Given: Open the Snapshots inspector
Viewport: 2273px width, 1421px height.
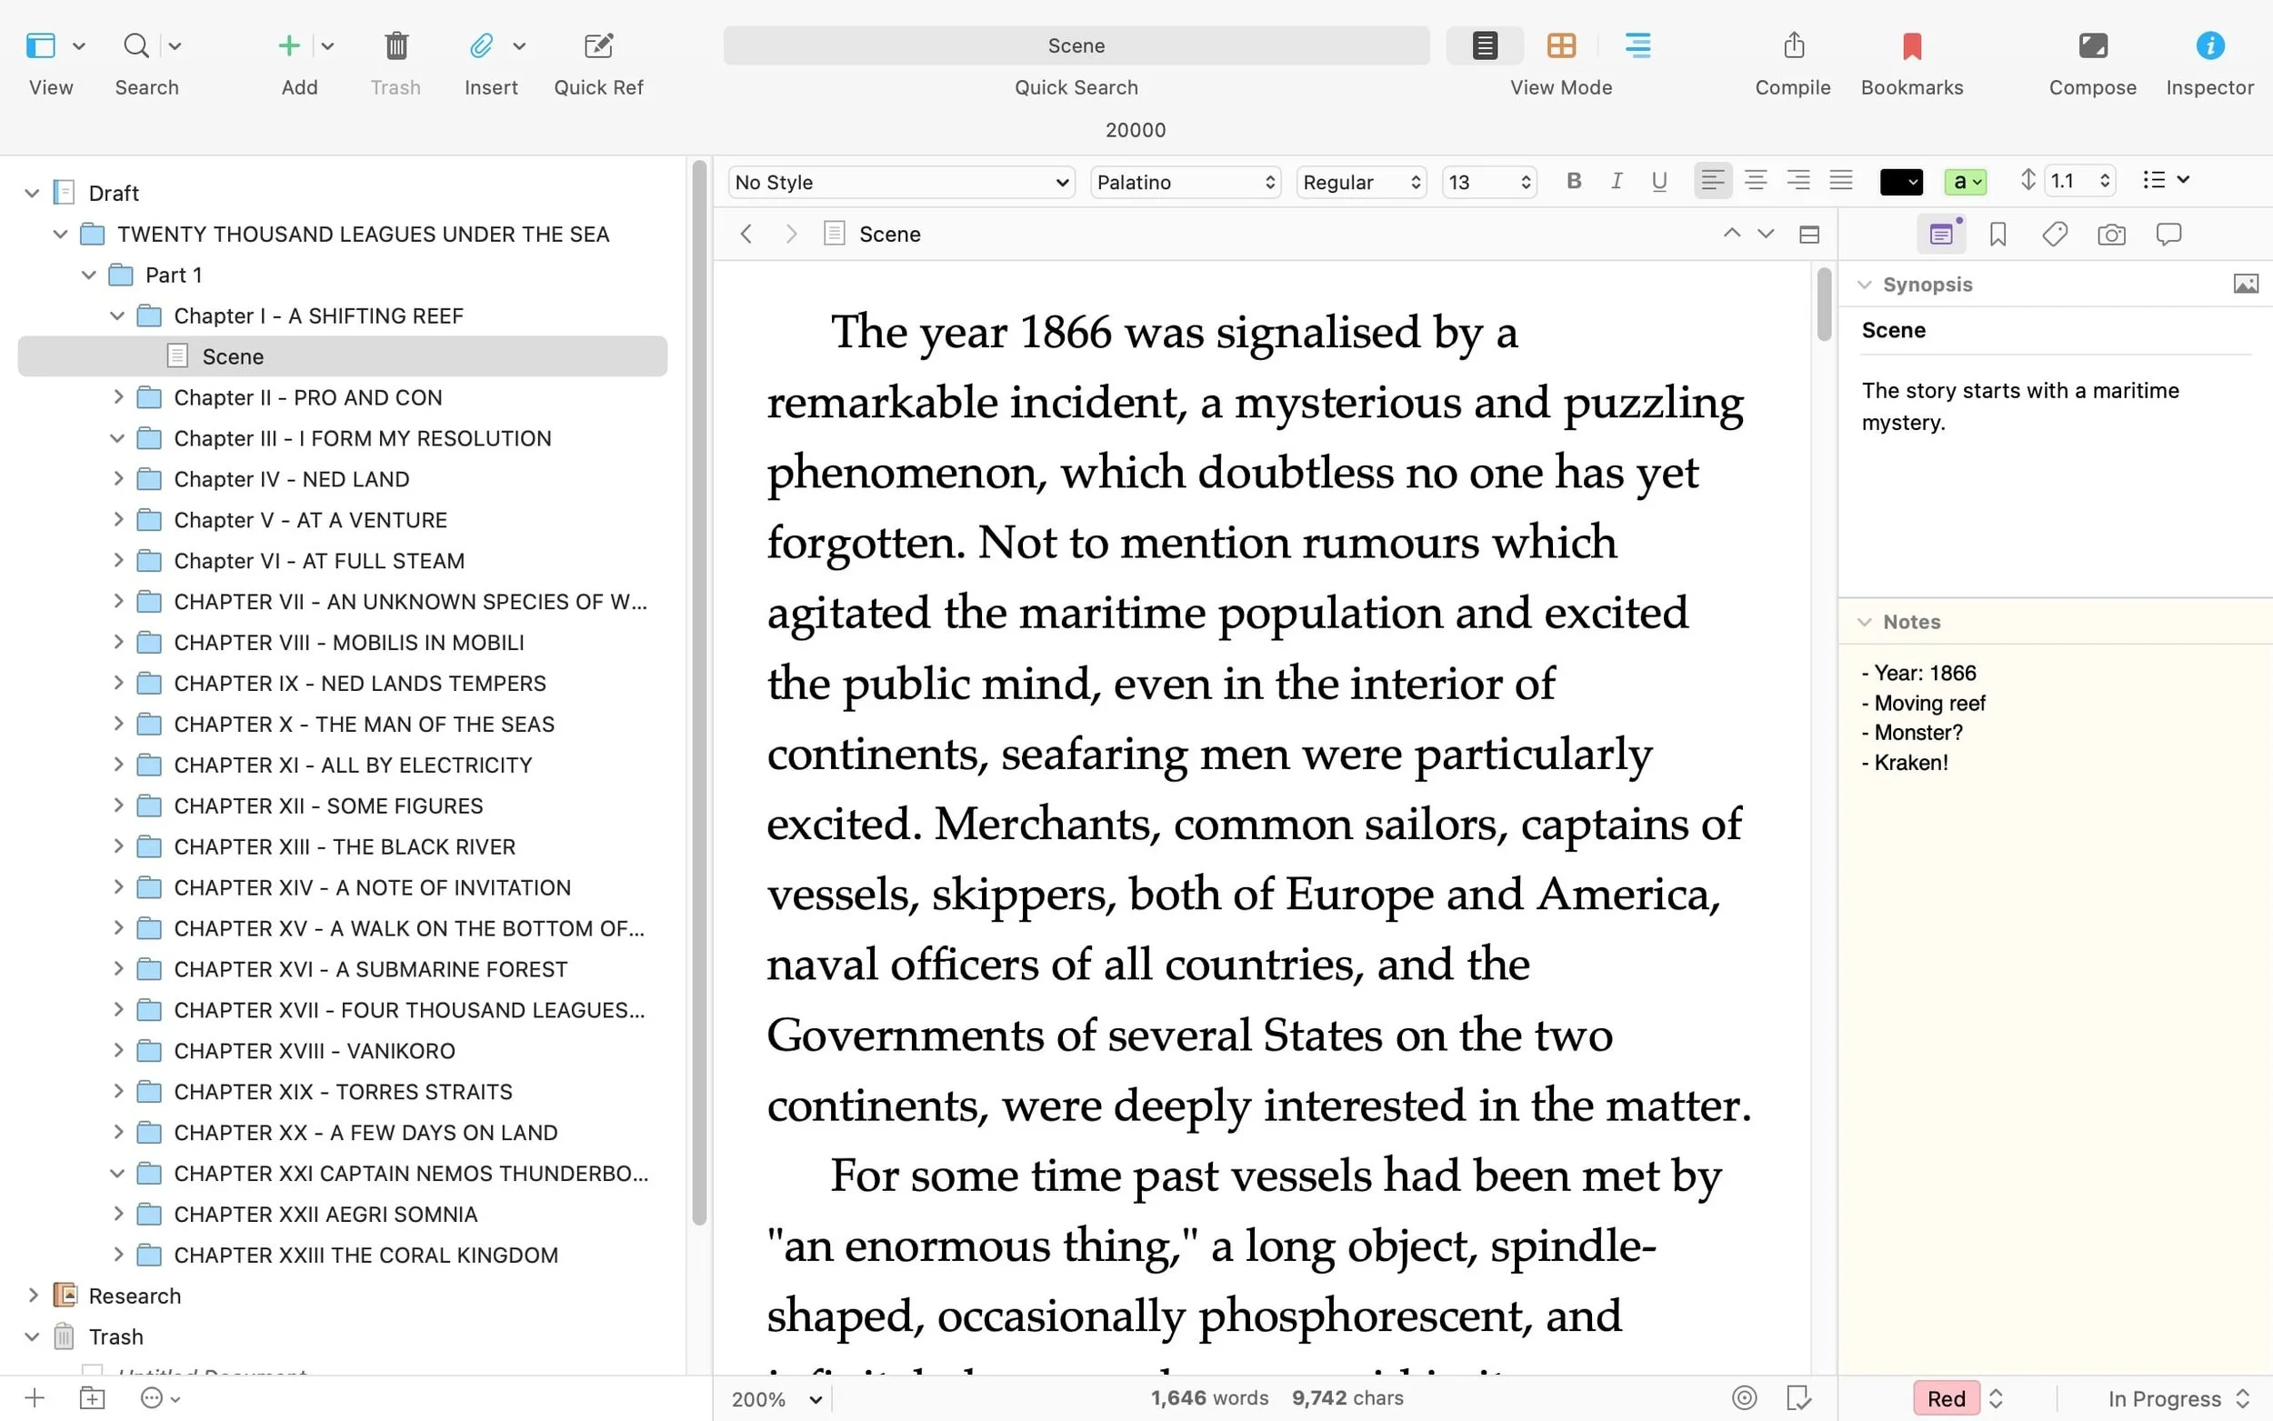Looking at the screenshot, I should coord(2110,233).
